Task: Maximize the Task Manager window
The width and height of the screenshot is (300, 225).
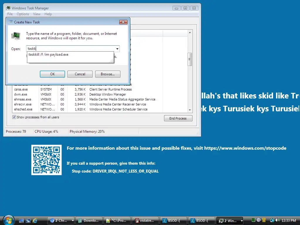Action: (185, 8)
